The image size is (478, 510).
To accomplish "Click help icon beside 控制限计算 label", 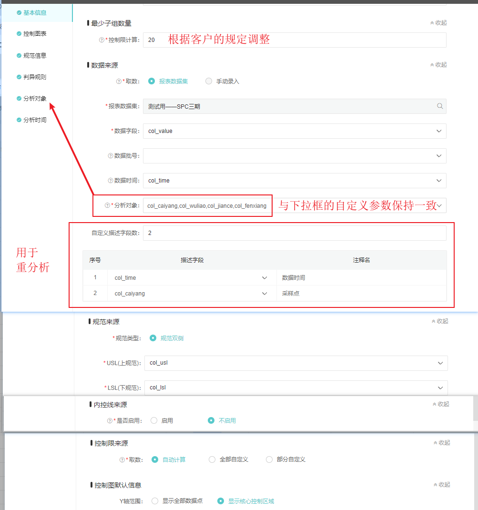I will pyautogui.click(x=102, y=40).
